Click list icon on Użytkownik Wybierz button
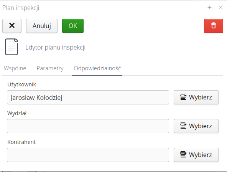Screen dimensions: 227x172 click(x=183, y=97)
